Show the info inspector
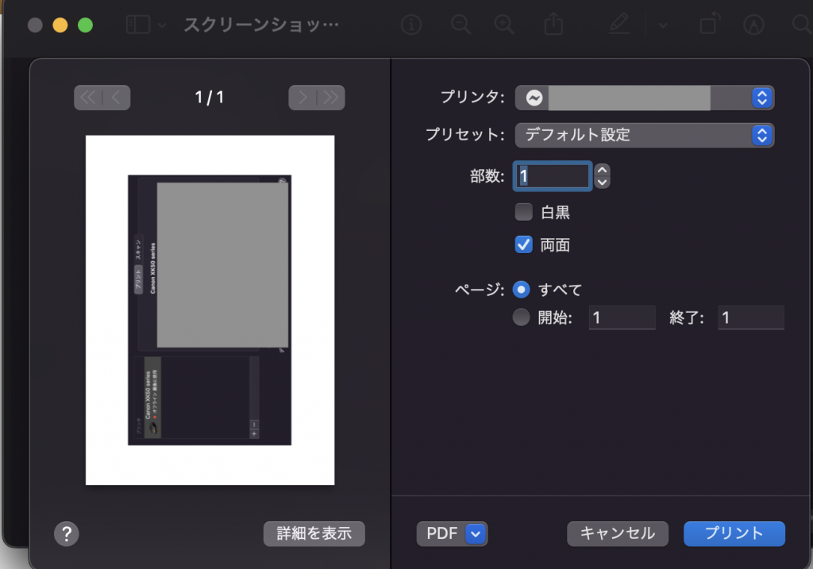The height and width of the screenshot is (569, 813). click(x=410, y=25)
